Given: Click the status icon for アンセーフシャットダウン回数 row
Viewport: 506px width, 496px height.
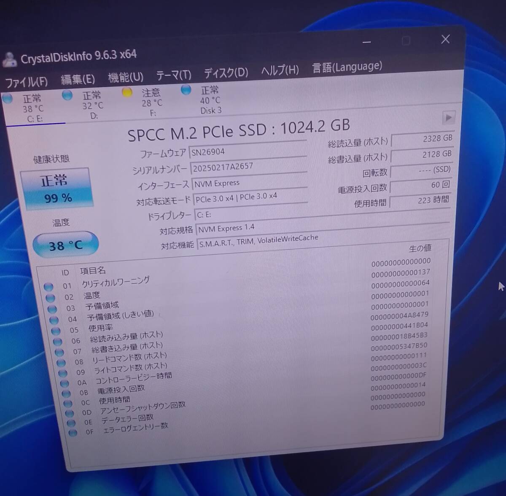Looking at the screenshot, I should pyautogui.click(x=70, y=413).
